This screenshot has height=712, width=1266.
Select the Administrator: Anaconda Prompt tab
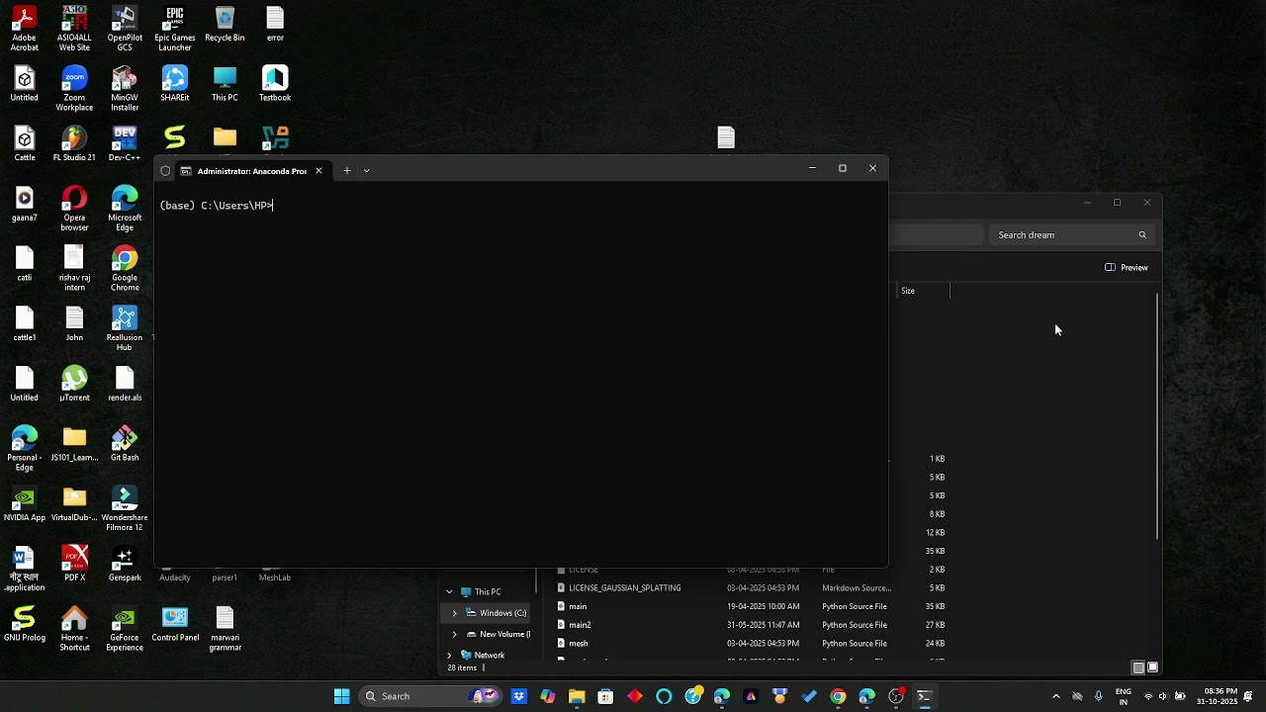(x=251, y=170)
